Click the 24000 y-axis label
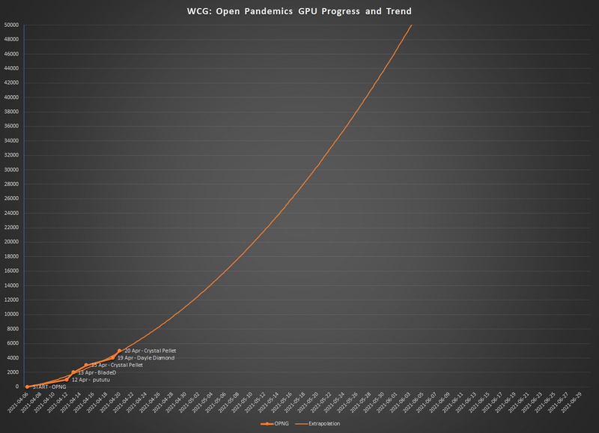The width and height of the screenshot is (599, 433). (x=11, y=213)
